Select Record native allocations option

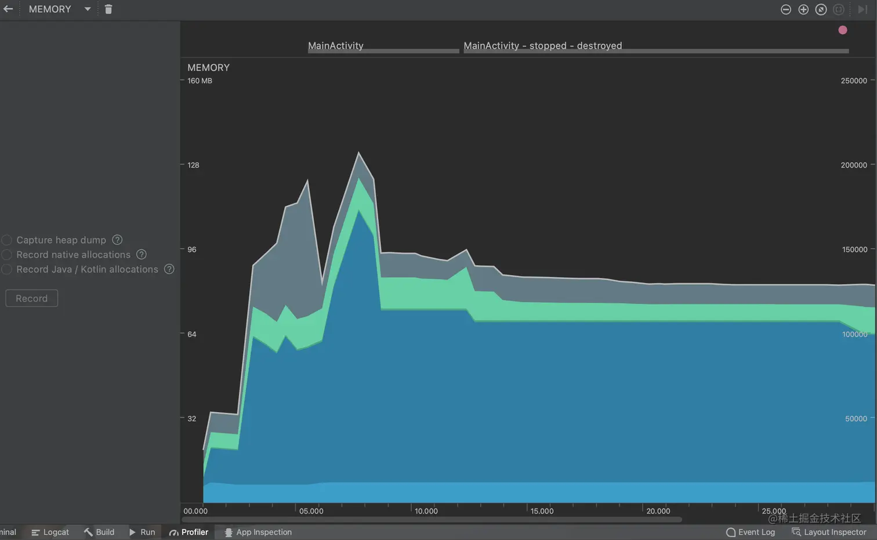7,255
